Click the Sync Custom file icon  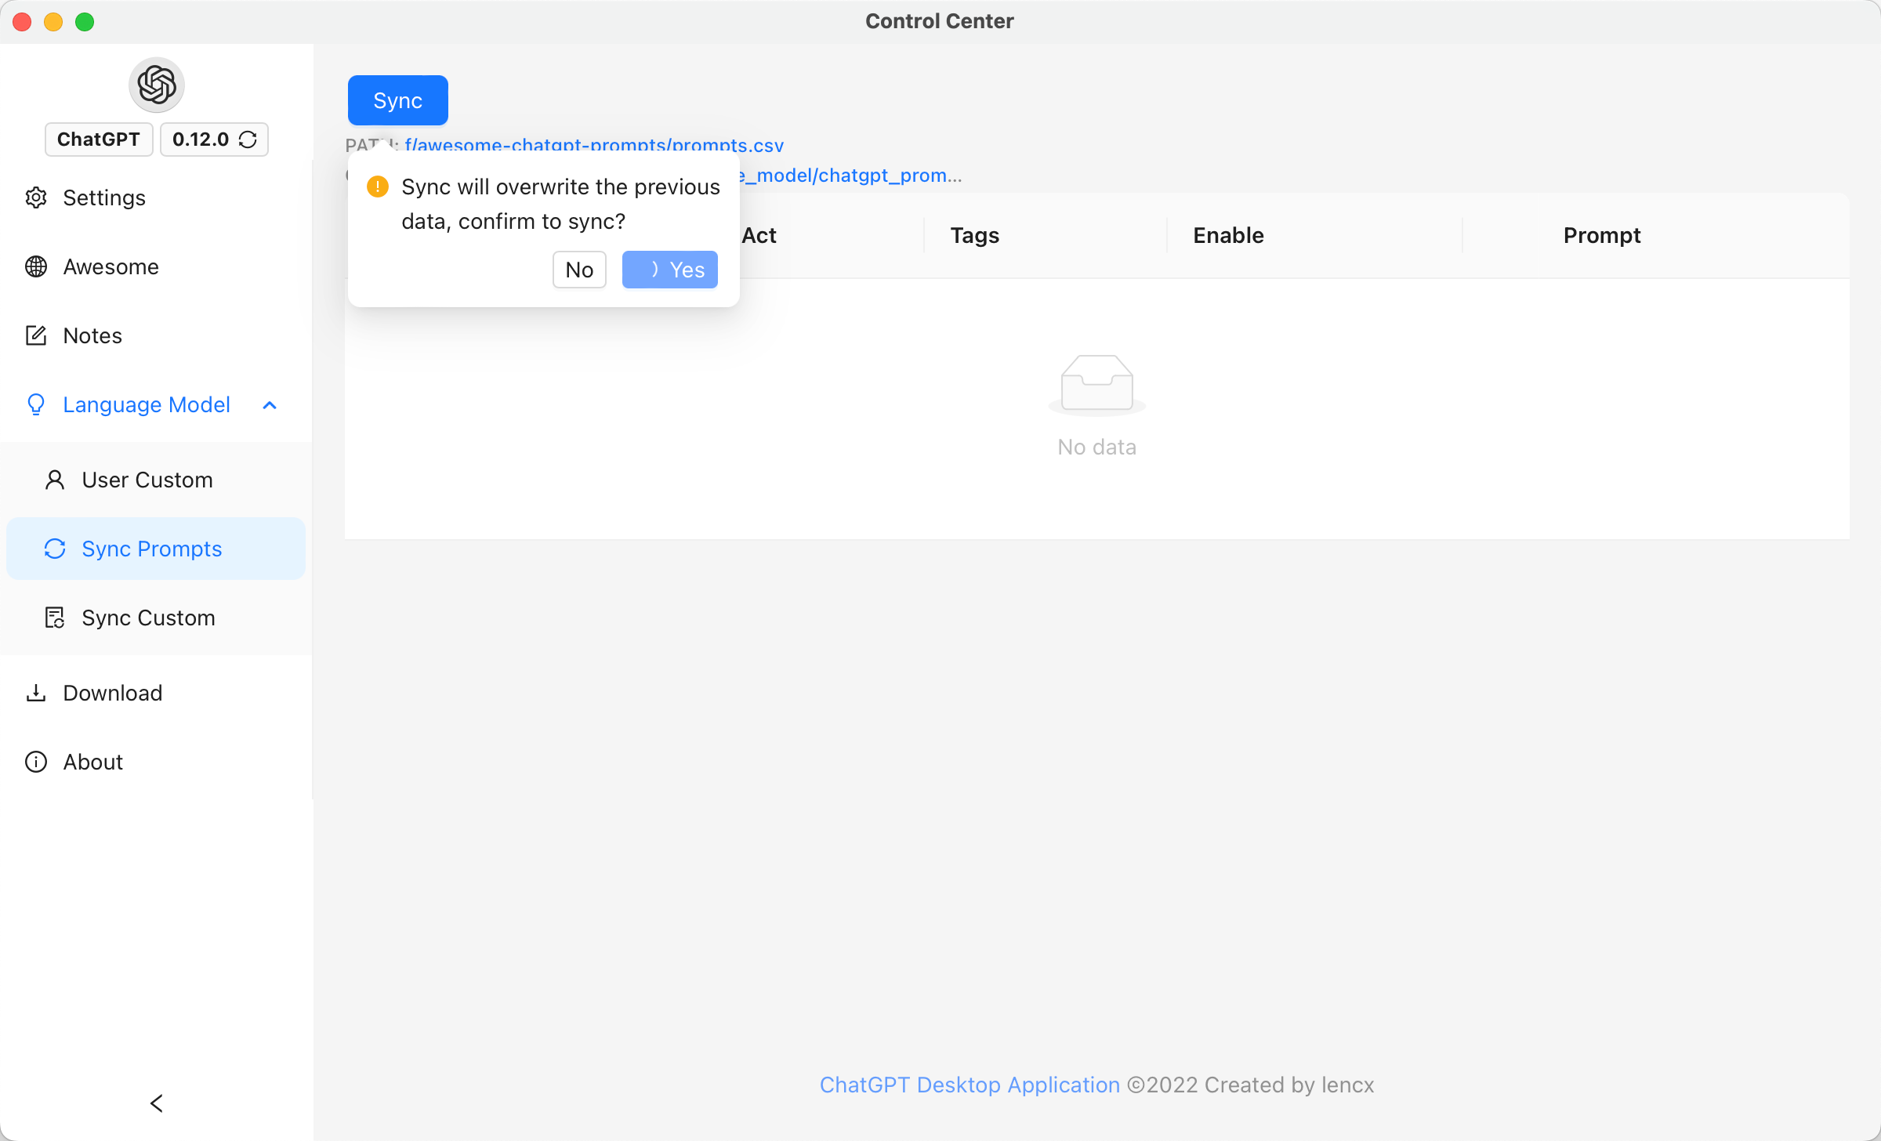coord(55,618)
